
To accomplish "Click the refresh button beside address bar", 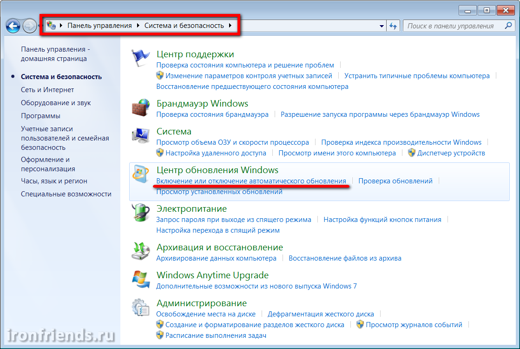I will click(x=393, y=26).
